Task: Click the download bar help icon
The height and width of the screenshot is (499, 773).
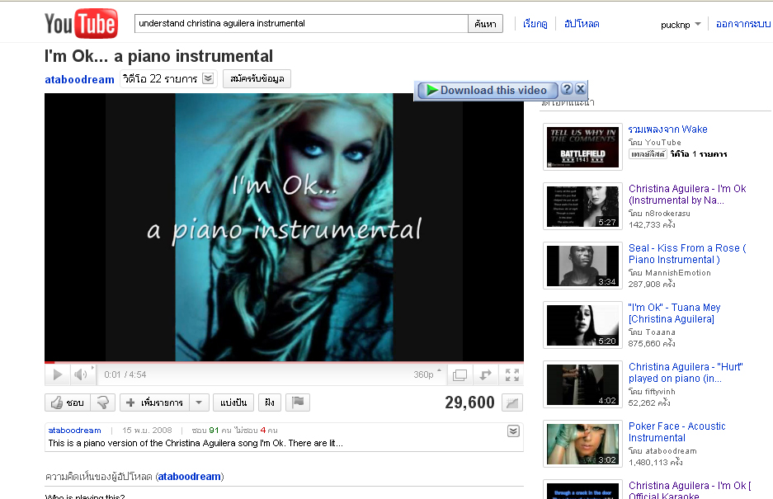Action: point(567,89)
